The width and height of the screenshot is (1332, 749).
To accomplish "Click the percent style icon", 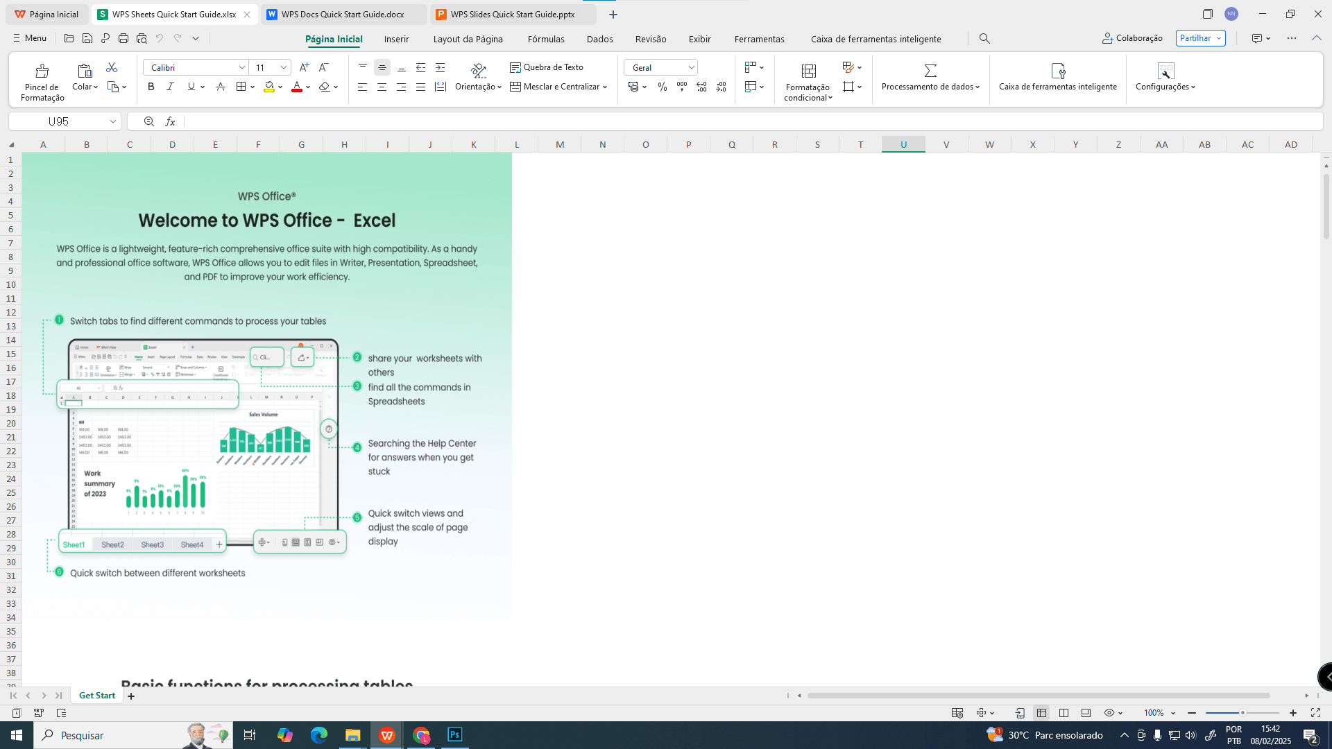I will pos(663,87).
